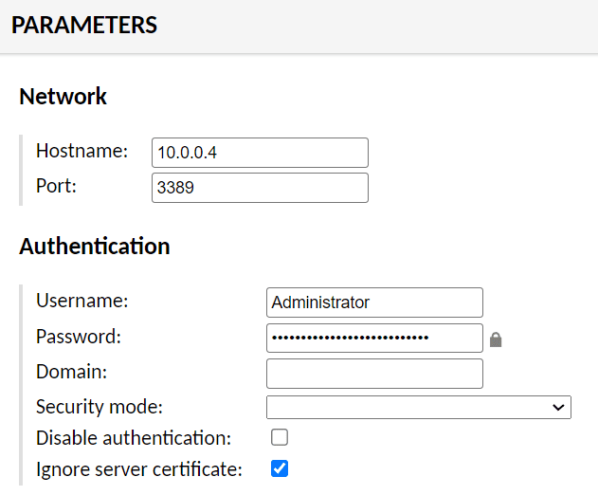Click the Hostname field containing 10.0.0.4
Viewport: 598px width, 495px height.
260,153
